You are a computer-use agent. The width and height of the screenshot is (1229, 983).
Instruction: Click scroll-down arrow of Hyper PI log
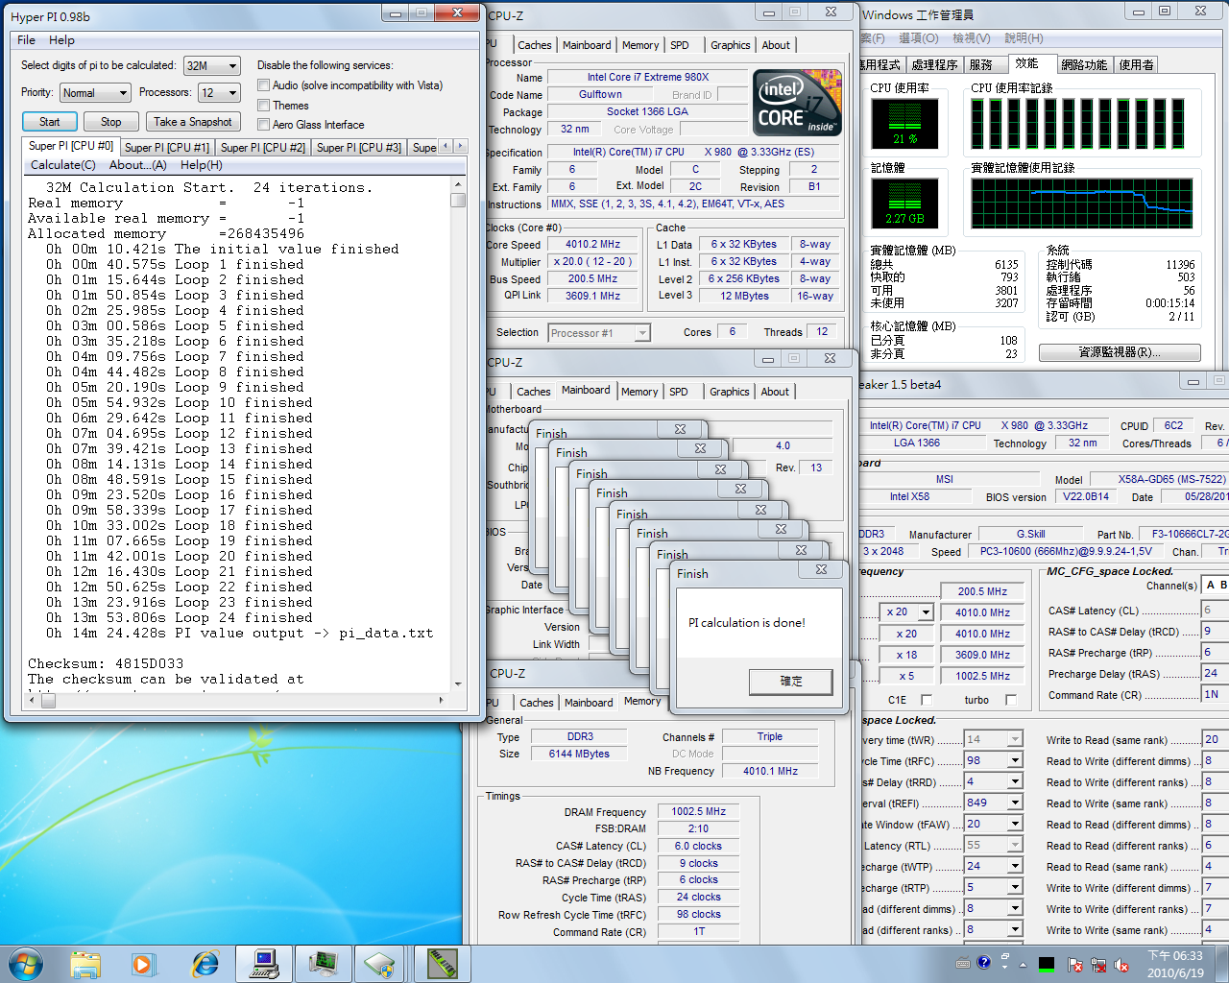458,683
